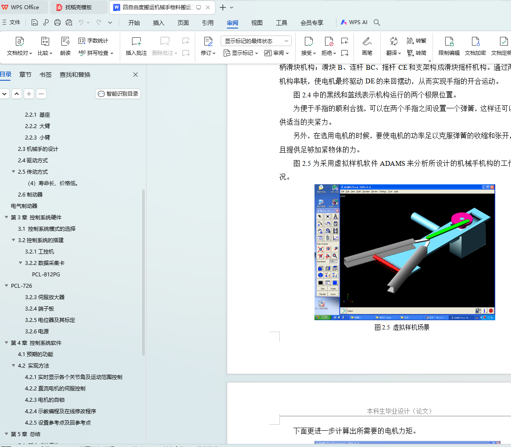Click 智能识别目录 button

118,94
